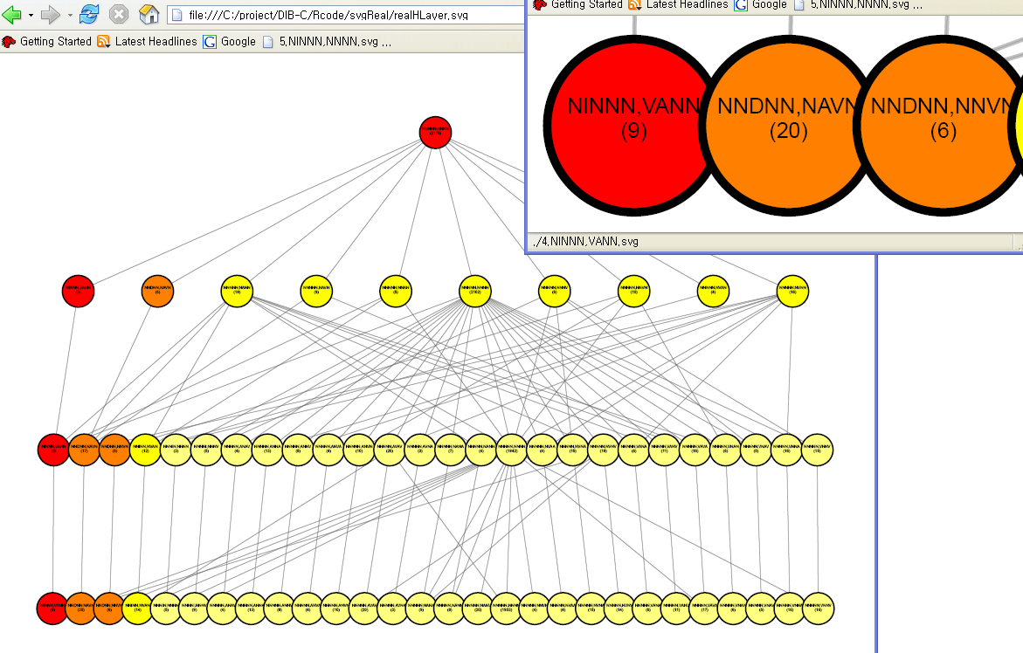Click the page icon in the address bar
Screen dimensions: 1023x653
pos(177,16)
